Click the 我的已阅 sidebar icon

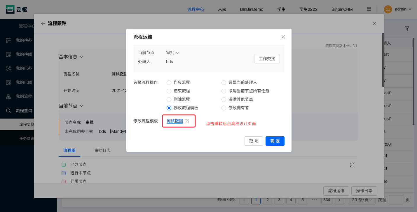tap(8, 82)
